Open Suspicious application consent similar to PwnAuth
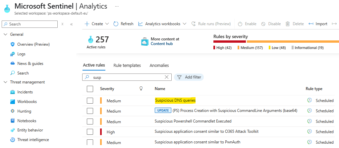339x148 pixels. [198, 142]
